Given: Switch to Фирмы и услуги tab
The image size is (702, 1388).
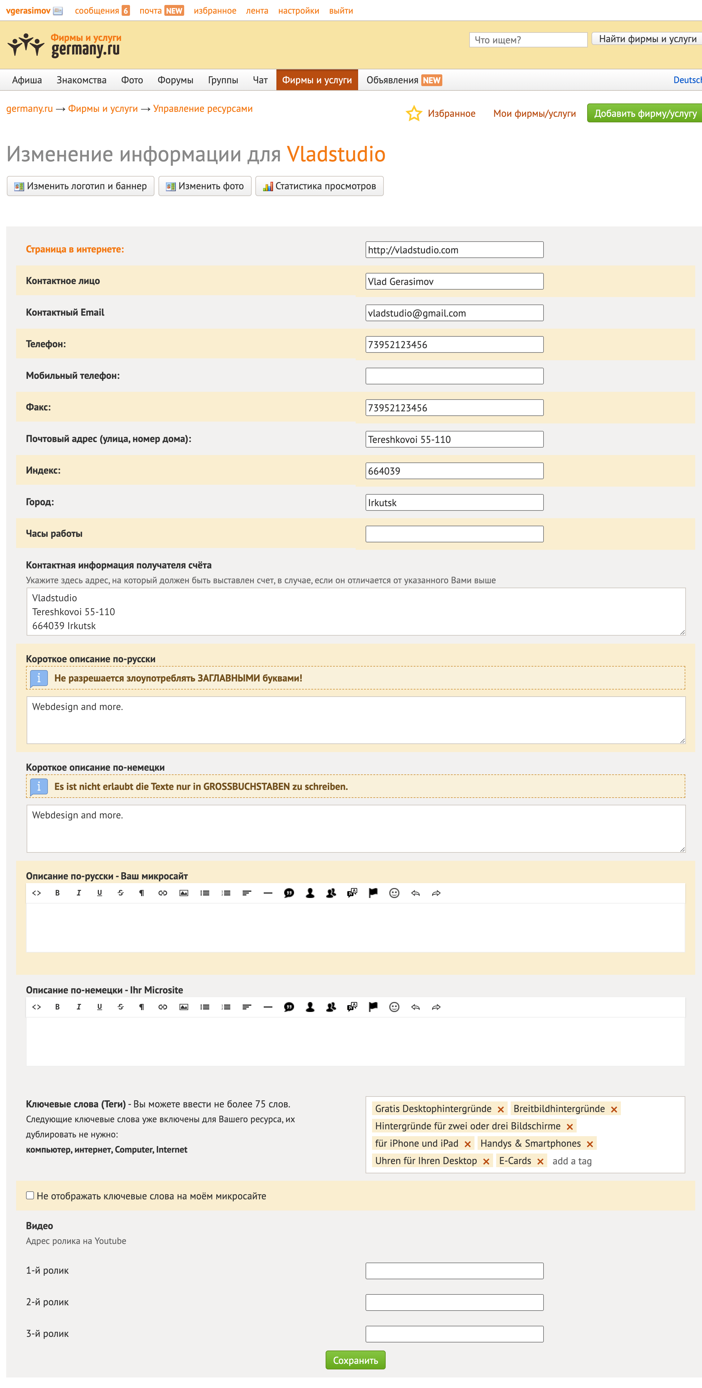Looking at the screenshot, I should coord(317,80).
